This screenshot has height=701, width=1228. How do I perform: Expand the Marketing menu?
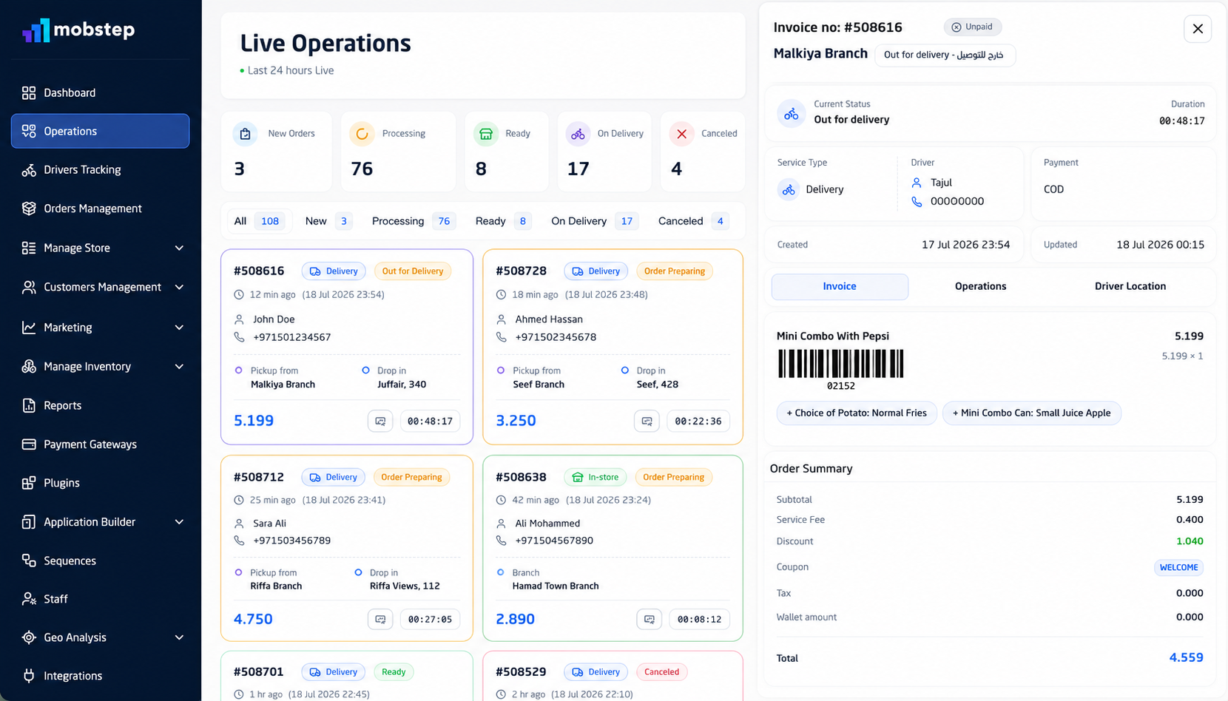(179, 328)
